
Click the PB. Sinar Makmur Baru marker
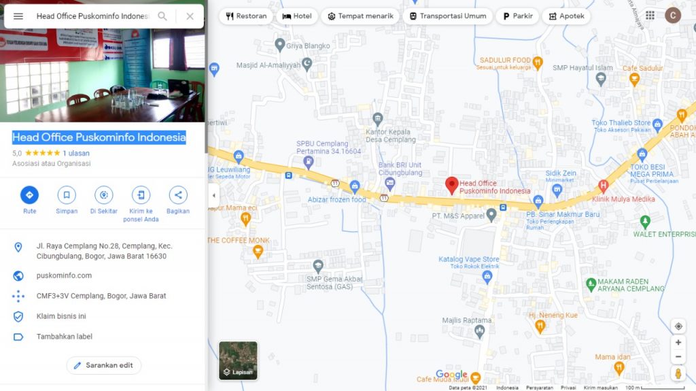(538, 202)
